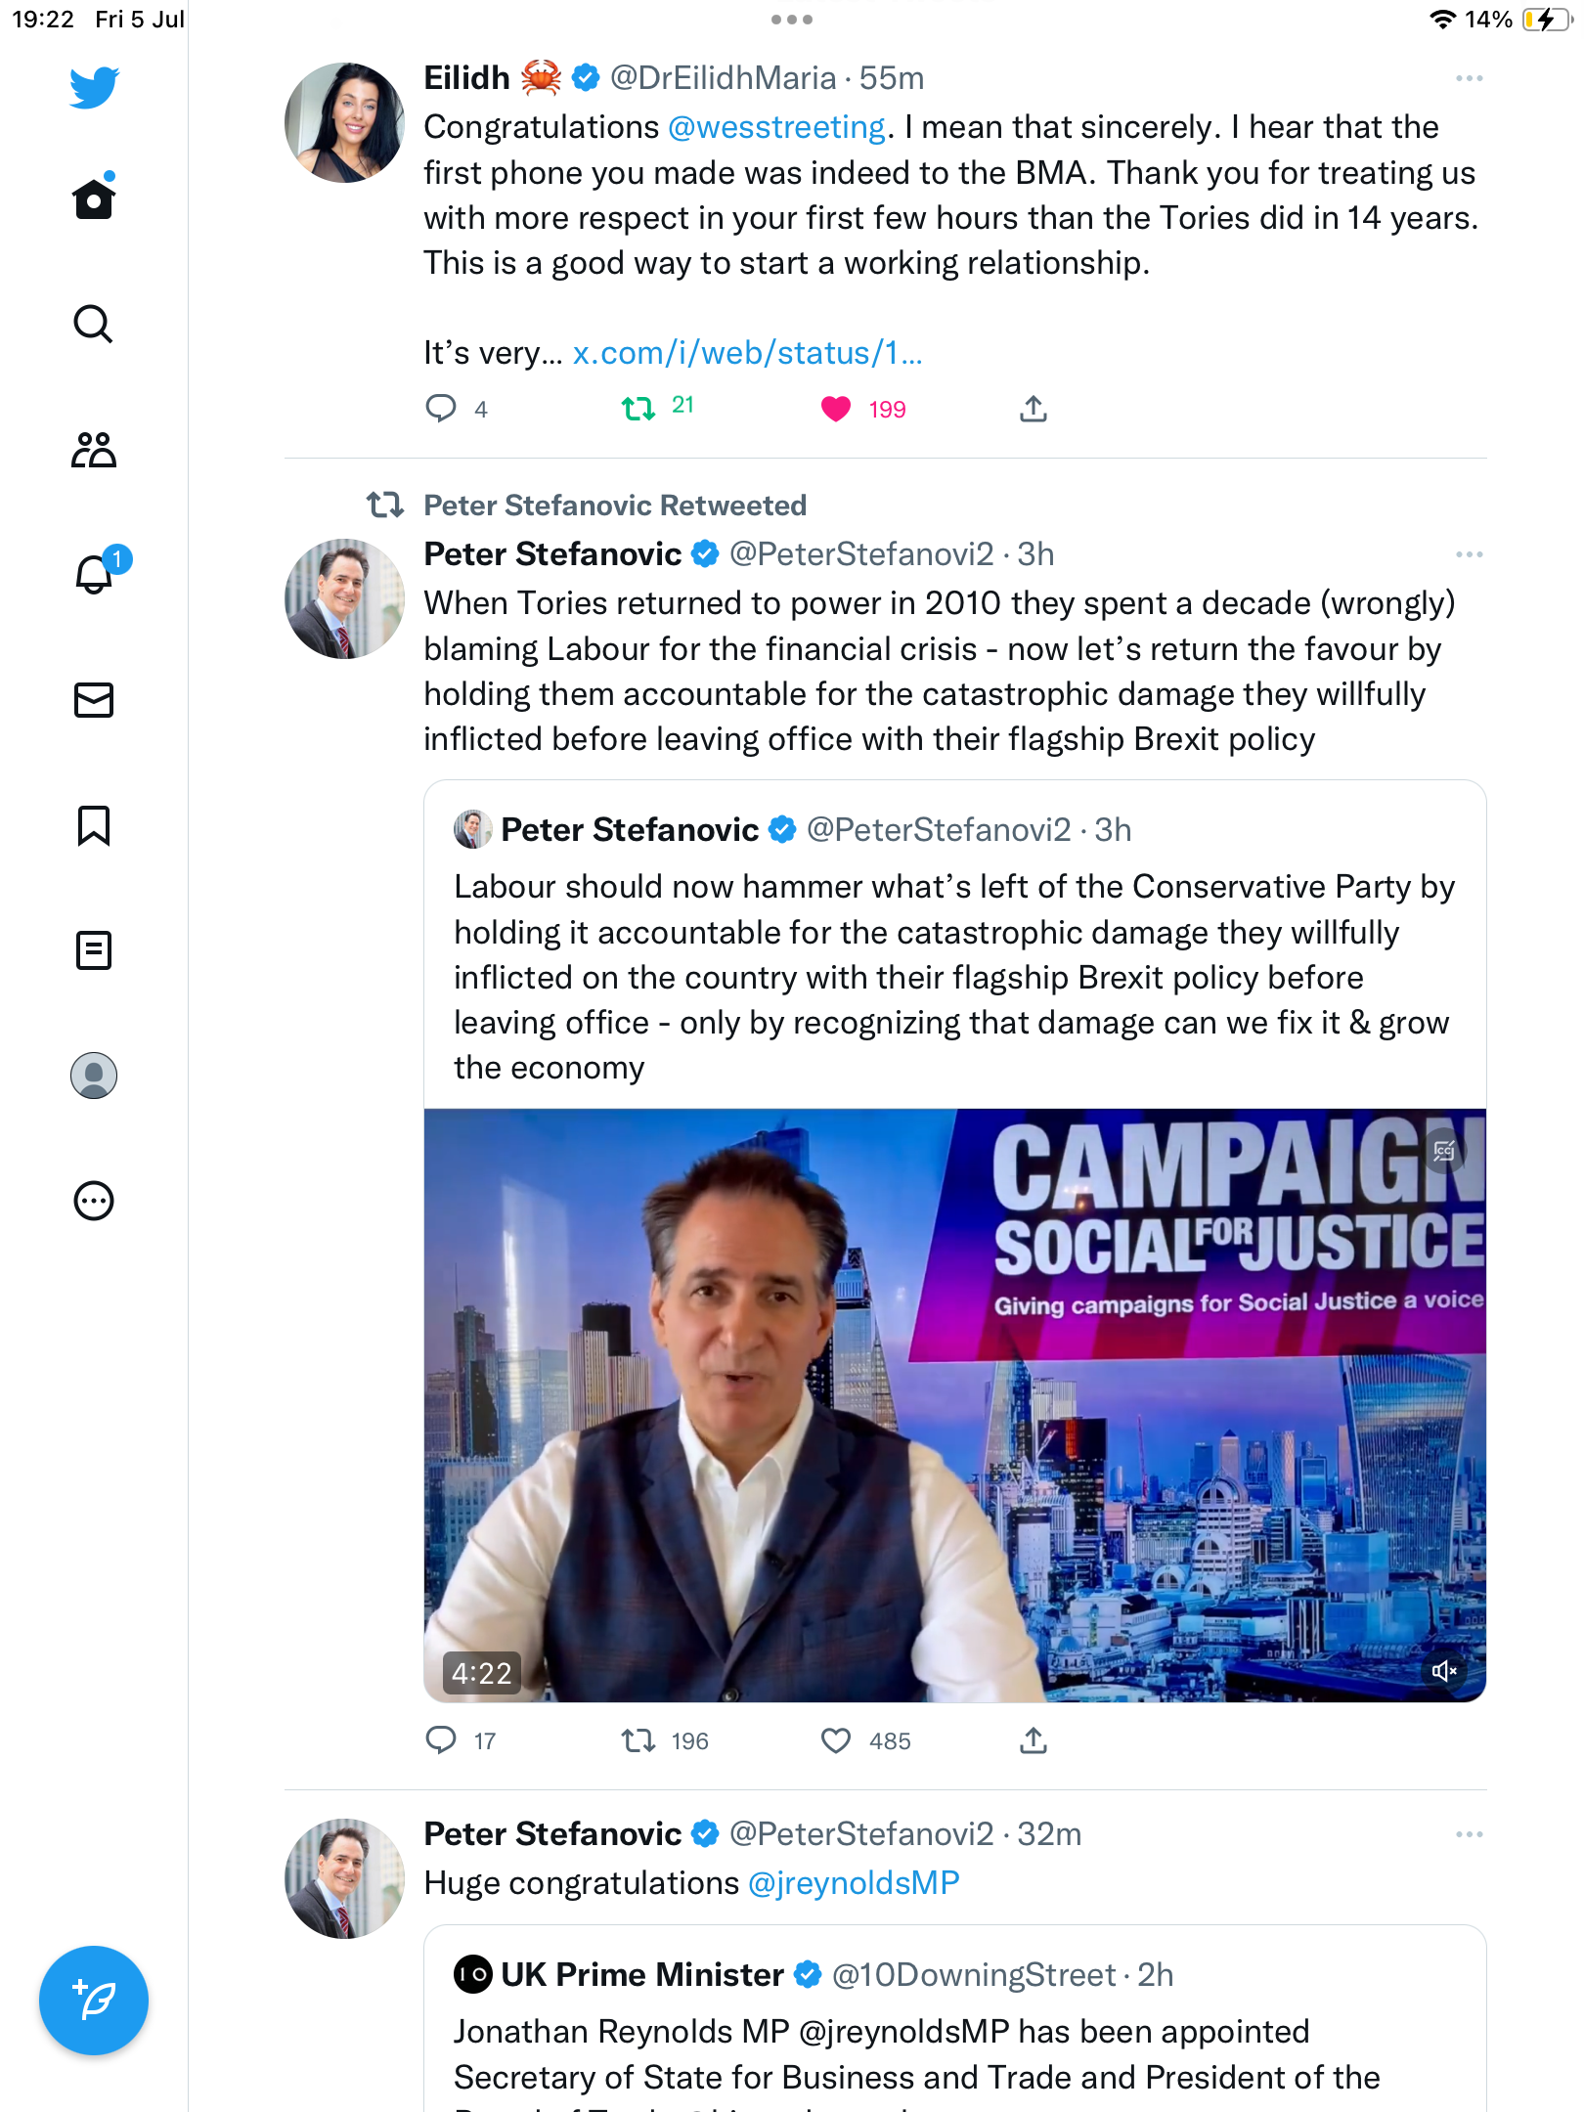The image size is (1584, 2112).
Task: Like Peter Stefanovic's tweet with 485 likes
Action: point(836,1740)
